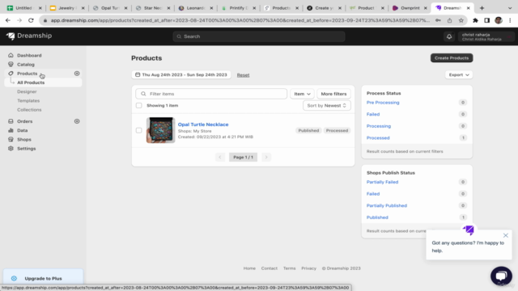The image size is (518, 291).
Task: Click the Filter items input
Action: click(211, 94)
